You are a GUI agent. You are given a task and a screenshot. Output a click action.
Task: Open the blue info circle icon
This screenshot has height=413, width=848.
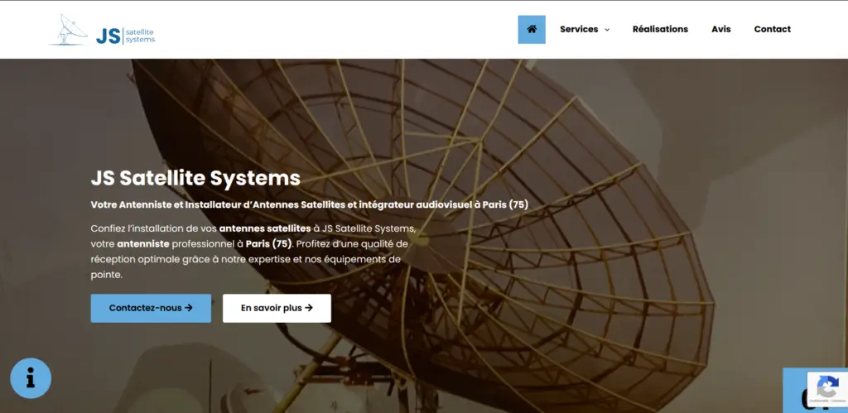(31, 378)
